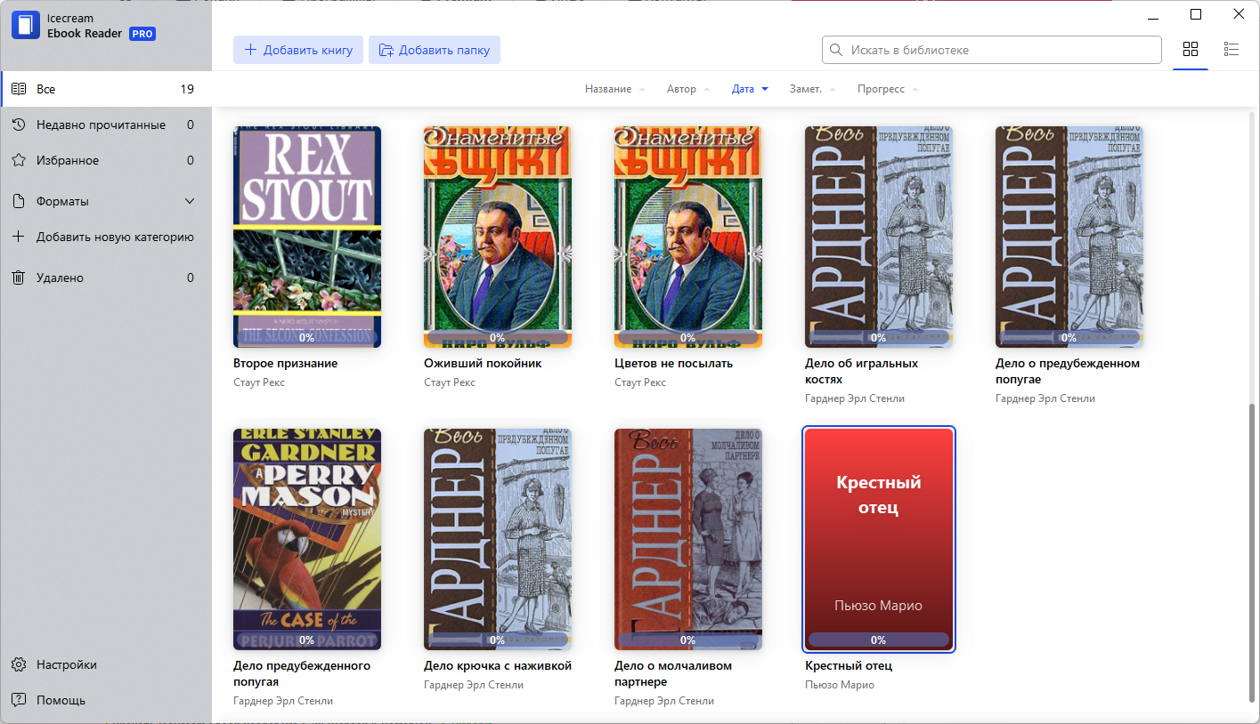
Task: Open Settings gear in sidebar
Action: click(19, 665)
